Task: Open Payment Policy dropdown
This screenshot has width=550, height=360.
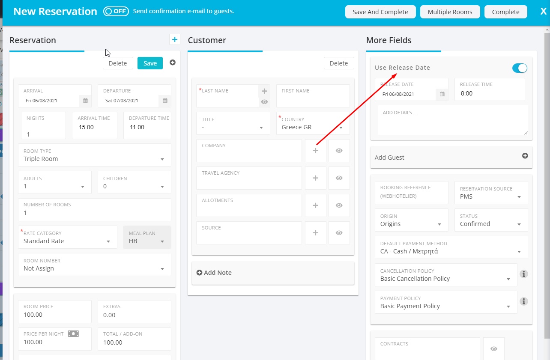Action: [446, 302]
